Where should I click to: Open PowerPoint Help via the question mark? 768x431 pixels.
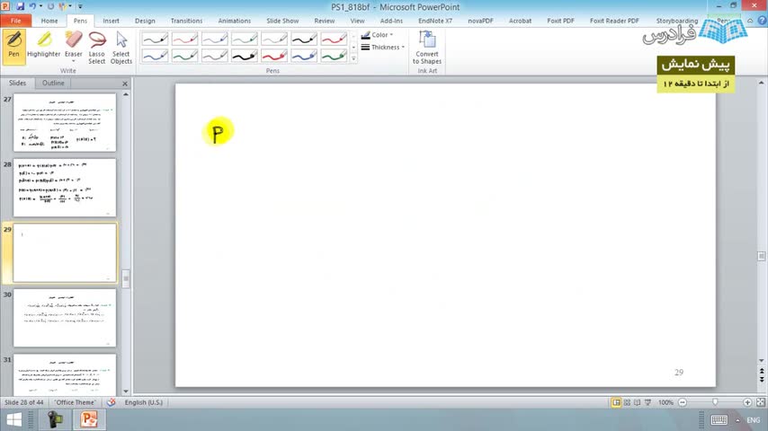coord(762,21)
